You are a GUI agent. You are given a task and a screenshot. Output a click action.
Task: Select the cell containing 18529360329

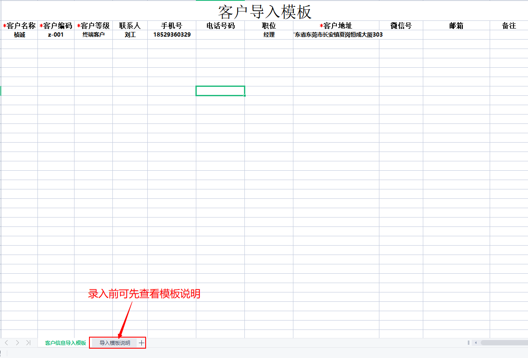pyautogui.click(x=172, y=35)
